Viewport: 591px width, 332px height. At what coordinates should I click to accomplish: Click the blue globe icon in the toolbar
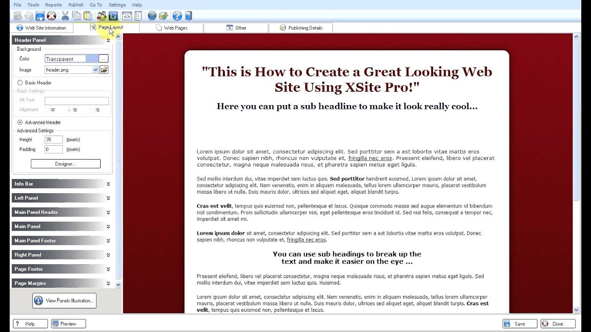click(x=152, y=16)
